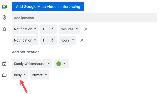The width and height of the screenshot is (159, 94).
Task: Open the hours unit dropdown
Action: click(x=67, y=40)
